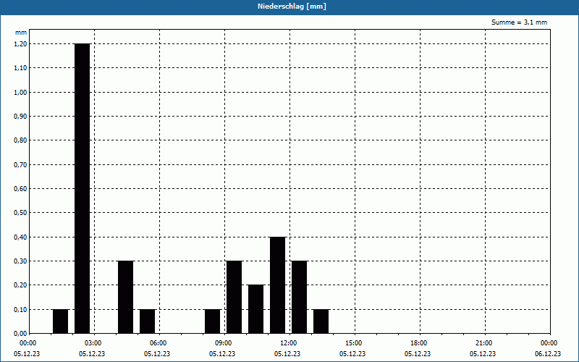Click the y-axis label 0,20
This screenshot has width=579, height=362.
pyautogui.click(x=20, y=285)
